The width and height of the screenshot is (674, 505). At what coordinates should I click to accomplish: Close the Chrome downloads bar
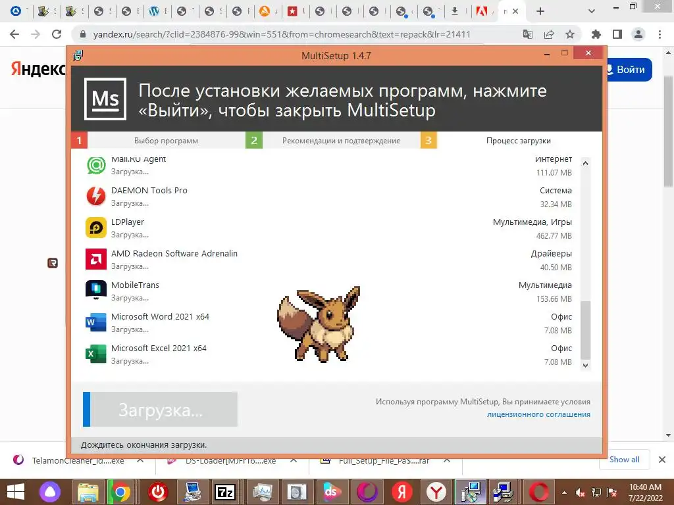point(662,460)
